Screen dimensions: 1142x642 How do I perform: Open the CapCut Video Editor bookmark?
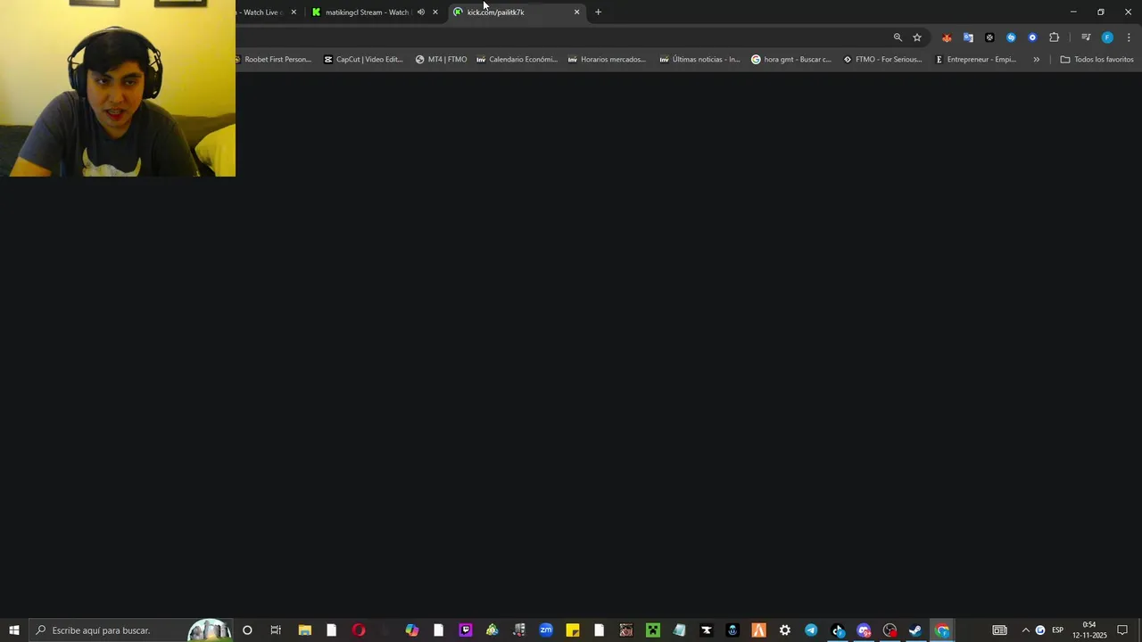coord(363,60)
